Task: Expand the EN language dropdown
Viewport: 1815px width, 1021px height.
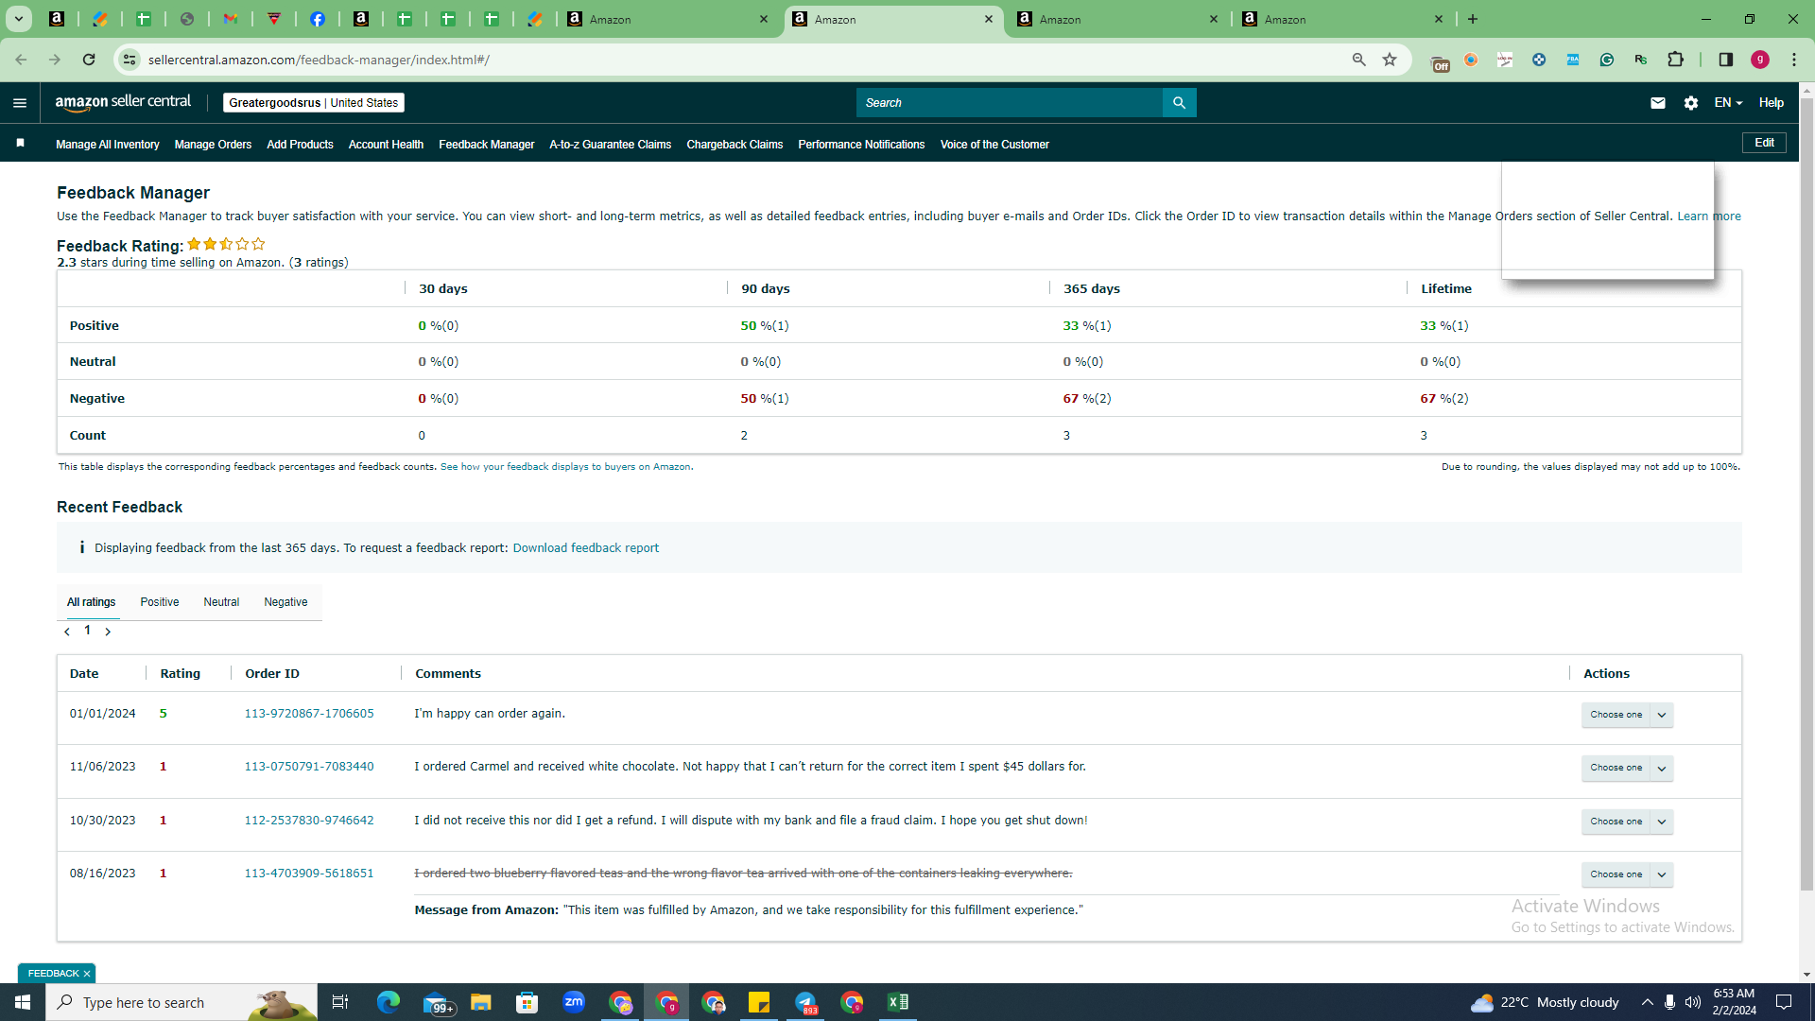Action: 1728,103
